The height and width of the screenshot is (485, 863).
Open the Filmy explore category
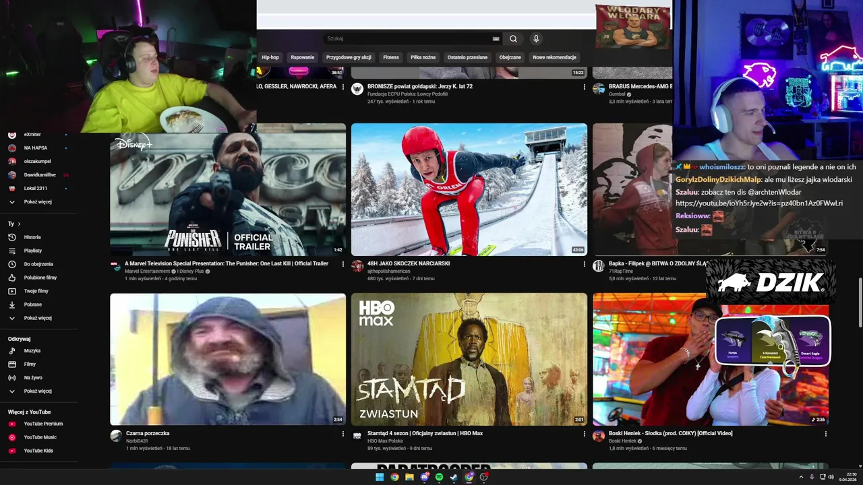tap(30, 364)
